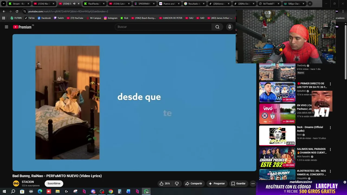Open the FUTBIN bookmark
Image resolution: width=347 pixels, height=195 pixels.
16,18
